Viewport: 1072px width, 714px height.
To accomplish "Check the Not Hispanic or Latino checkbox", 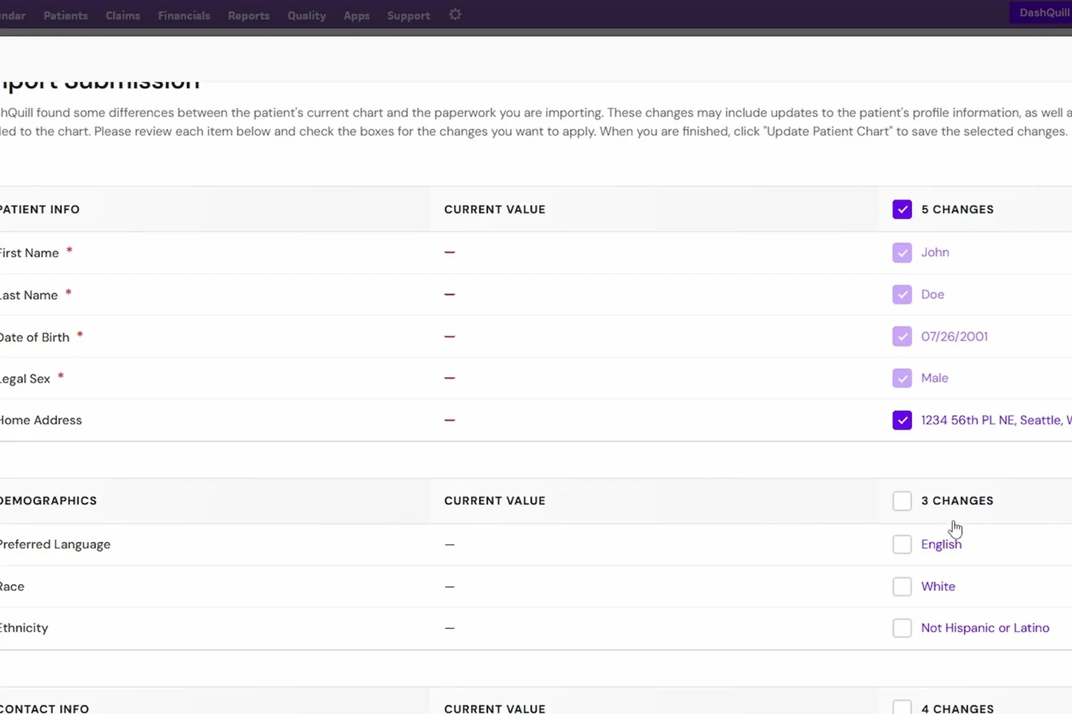I will pos(902,628).
